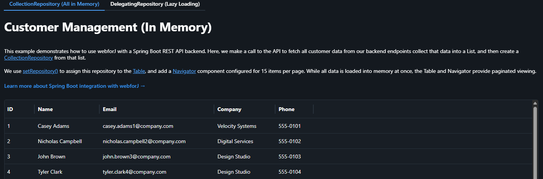
Task: Click the table's vertical scrollbar thumb
Action: [x=535, y=141]
